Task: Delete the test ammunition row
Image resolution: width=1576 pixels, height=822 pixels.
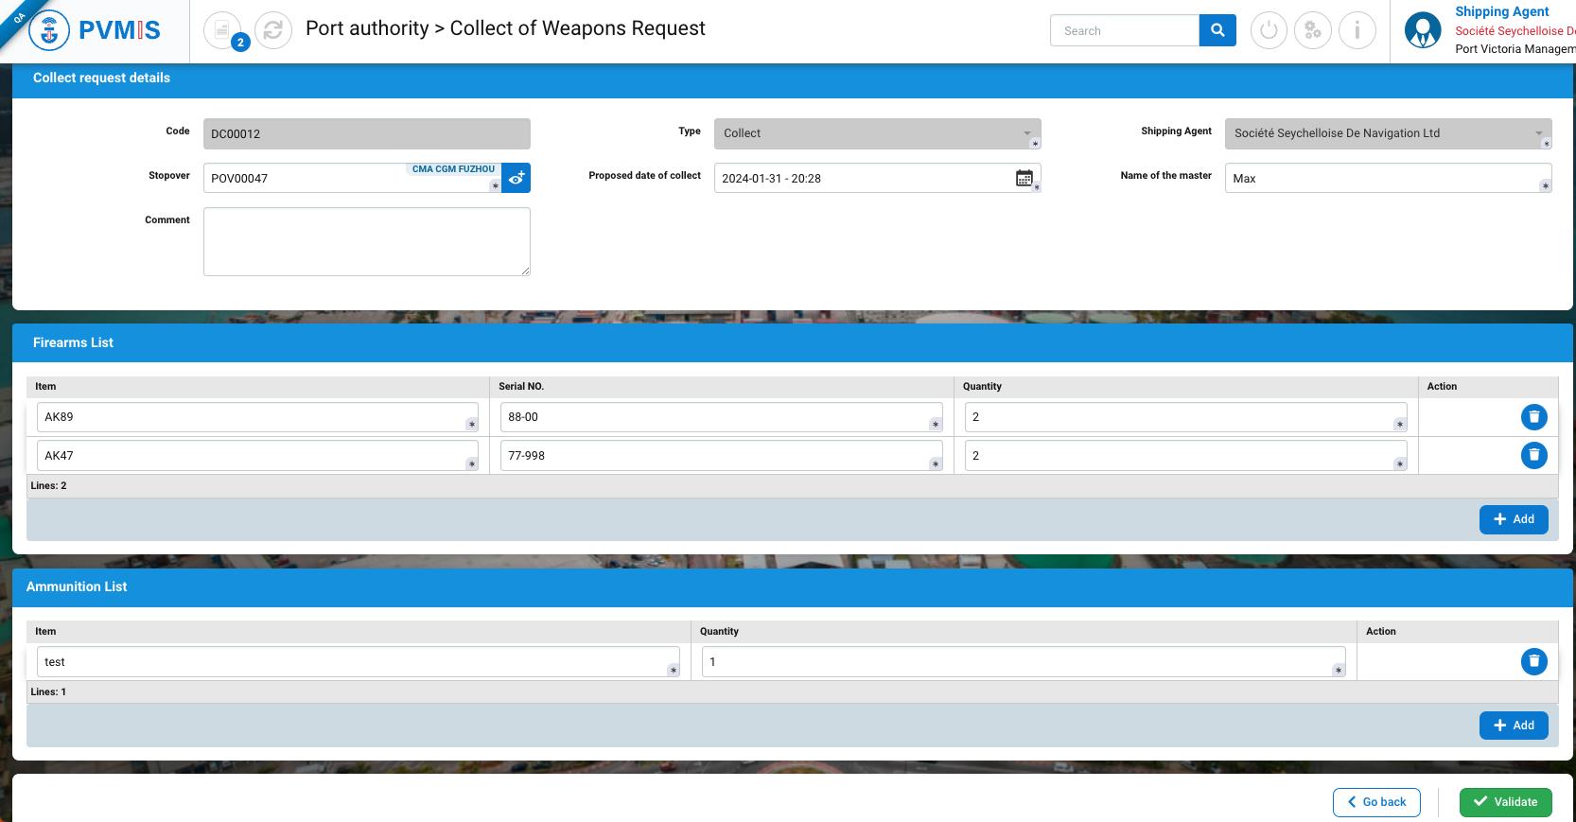Action: click(x=1533, y=661)
